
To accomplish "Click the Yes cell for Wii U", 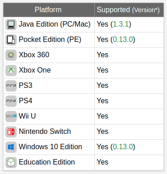I will pyautogui.click(x=129, y=116).
